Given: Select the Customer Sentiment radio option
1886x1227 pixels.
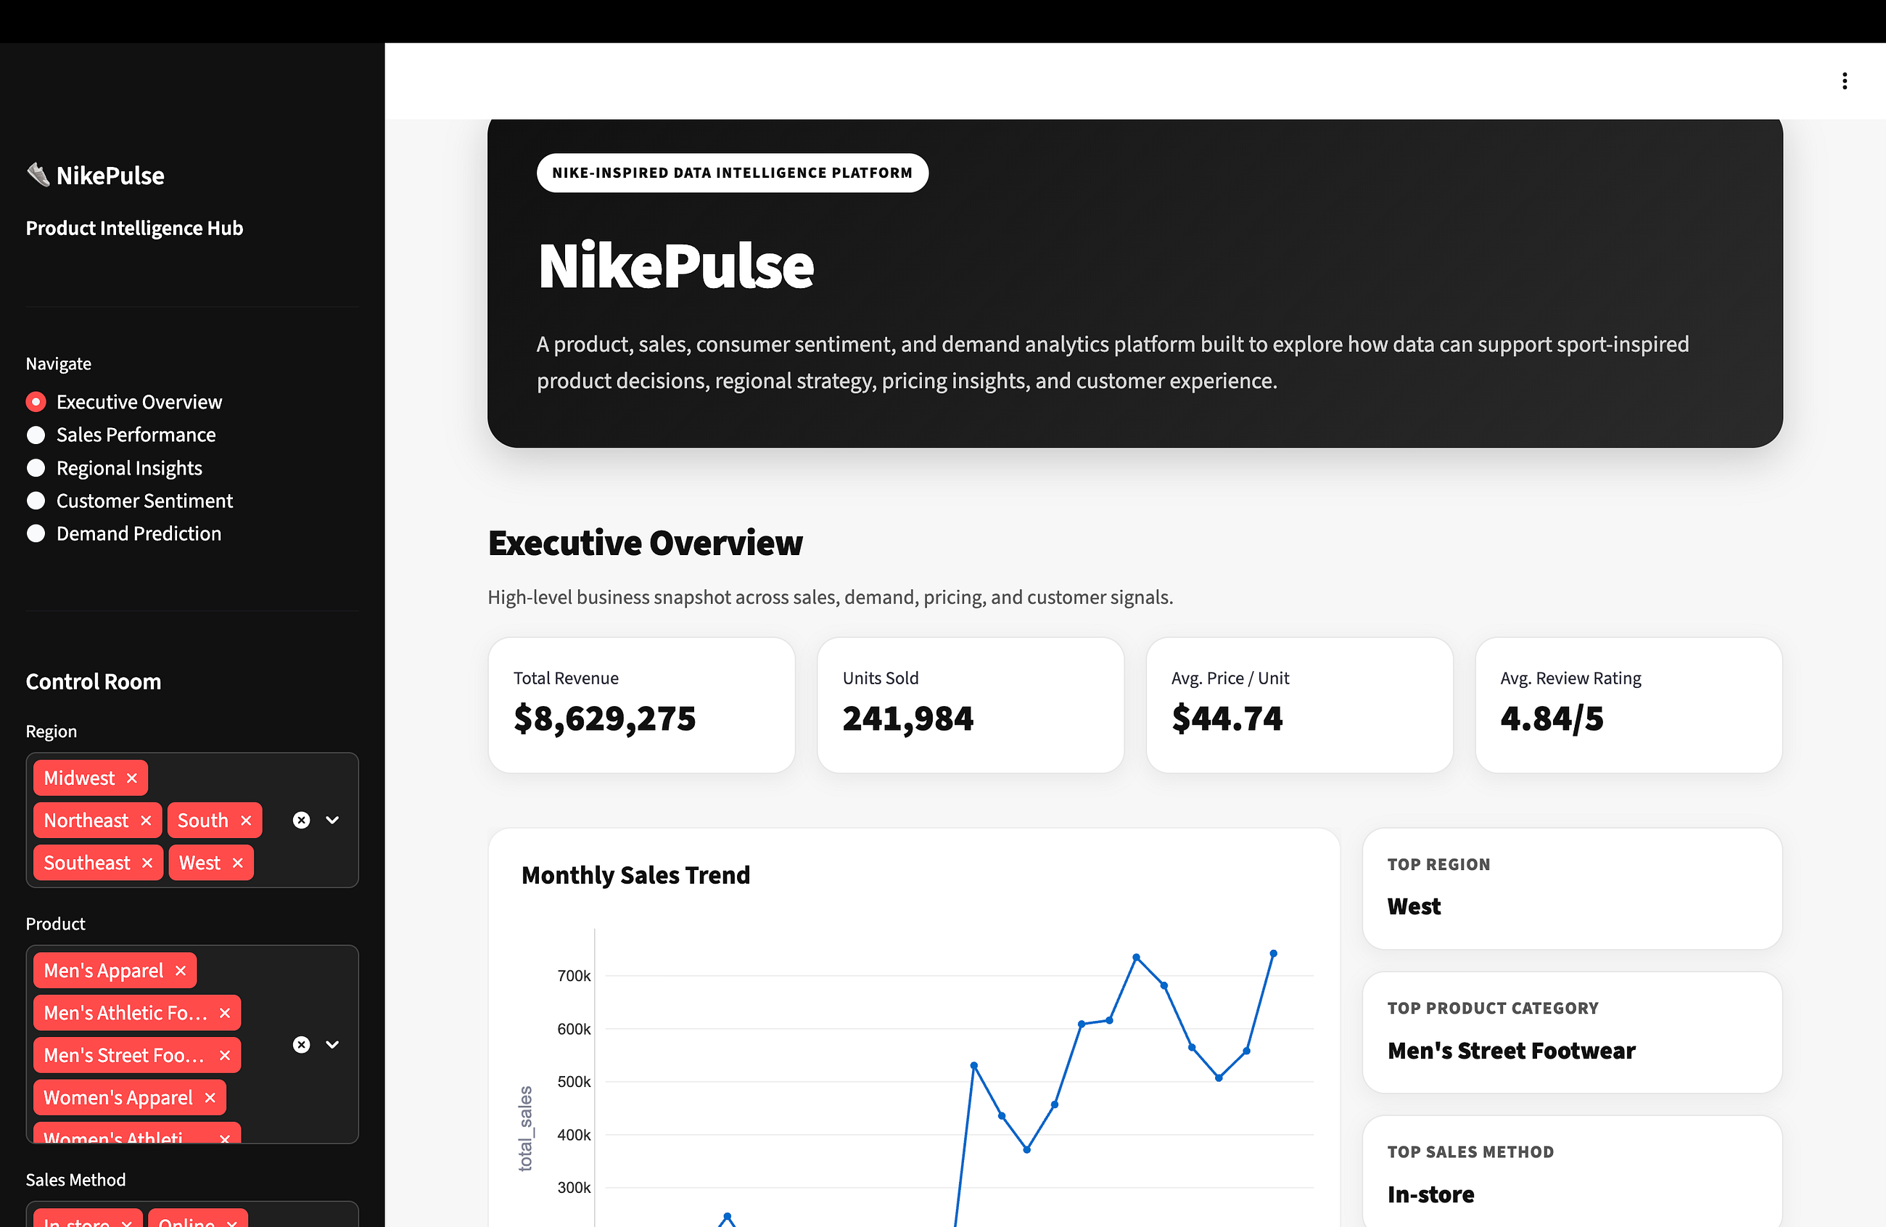Looking at the screenshot, I should [36, 501].
